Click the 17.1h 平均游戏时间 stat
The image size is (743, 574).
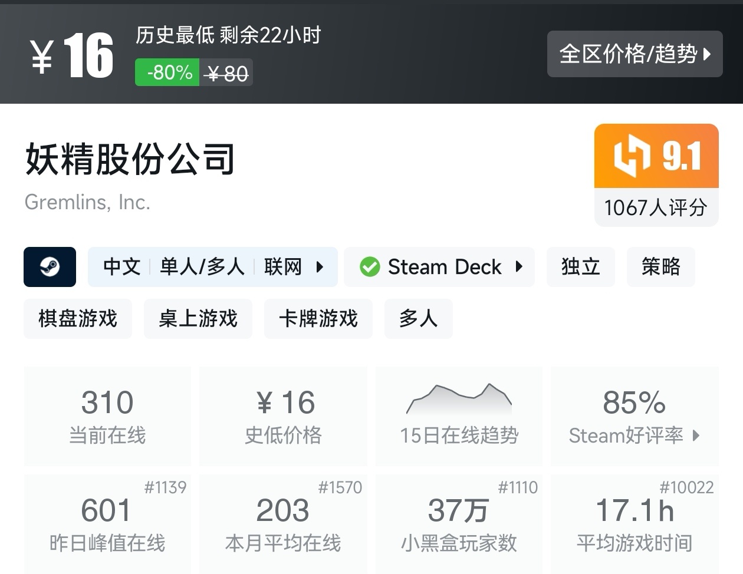click(x=634, y=524)
